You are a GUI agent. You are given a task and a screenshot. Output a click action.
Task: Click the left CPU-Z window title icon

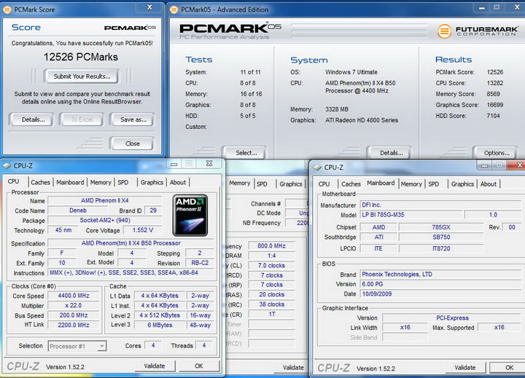click(x=7, y=166)
